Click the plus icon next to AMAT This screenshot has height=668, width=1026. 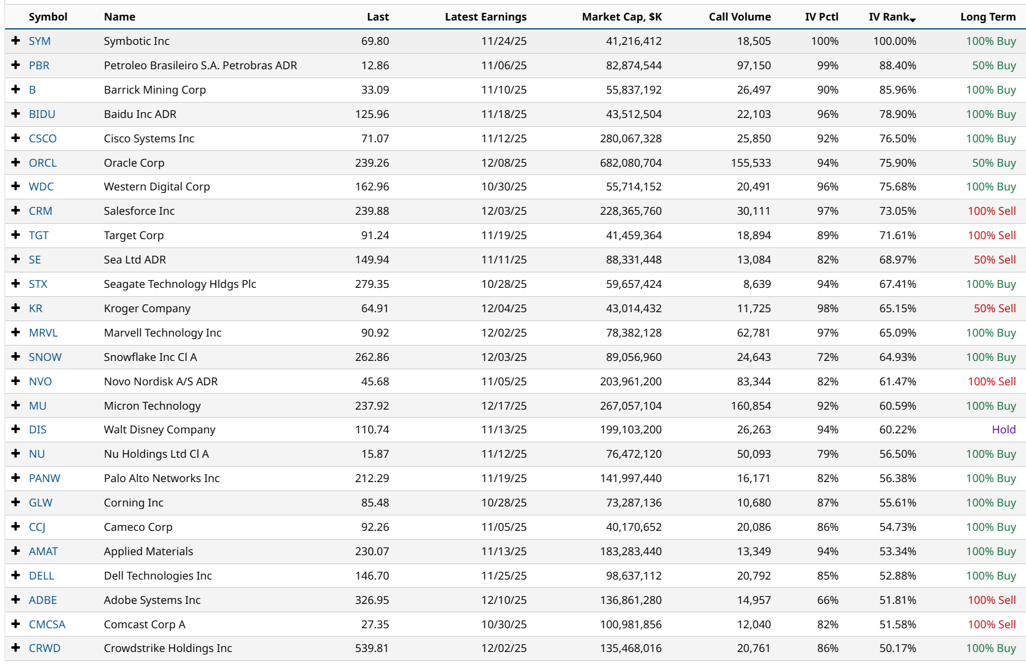[16, 551]
